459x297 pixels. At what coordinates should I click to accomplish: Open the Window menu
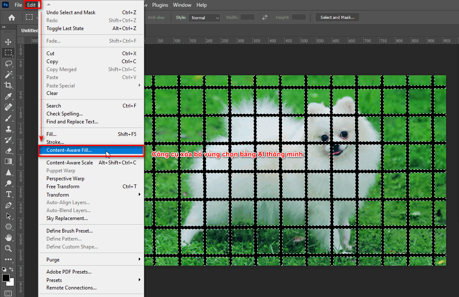click(182, 5)
